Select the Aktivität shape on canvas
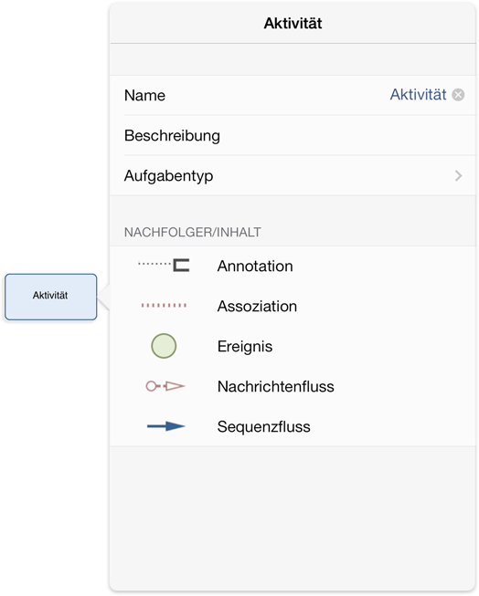The height and width of the screenshot is (596, 479). 50,297
